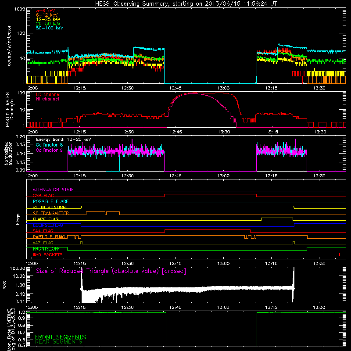
Task: Click 12:15 tick below the counts plot
Action: click(x=79, y=88)
